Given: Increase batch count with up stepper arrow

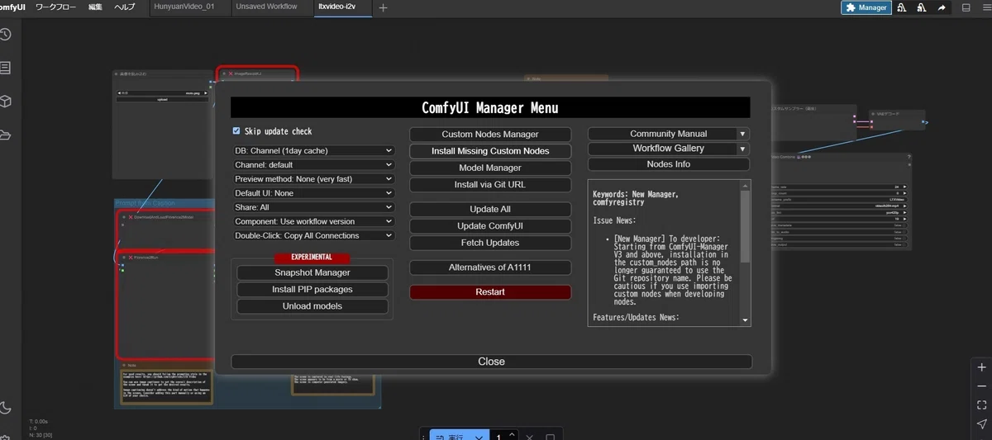Looking at the screenshot, I should (x=512, y=433).
